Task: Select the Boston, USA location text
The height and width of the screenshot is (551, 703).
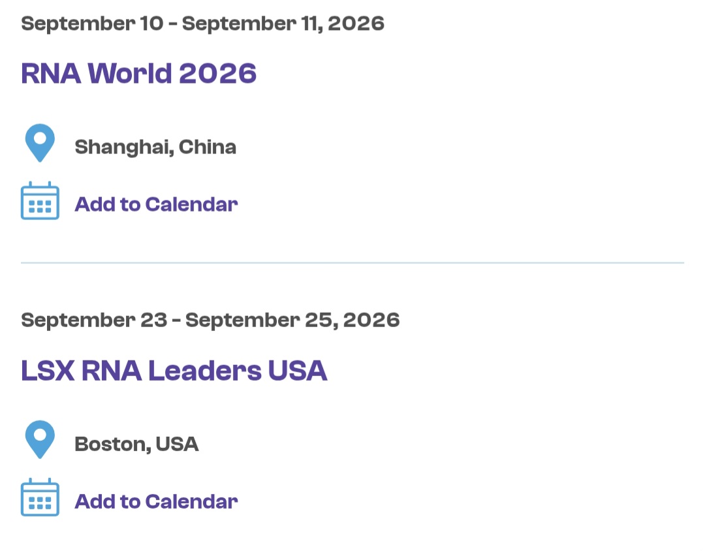Action: [x=136, y=445]
